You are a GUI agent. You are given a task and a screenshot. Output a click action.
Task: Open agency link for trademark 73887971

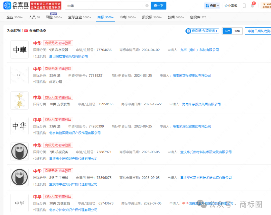point(73,159)
